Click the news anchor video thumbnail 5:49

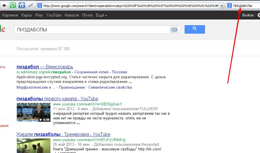(34, 112)
